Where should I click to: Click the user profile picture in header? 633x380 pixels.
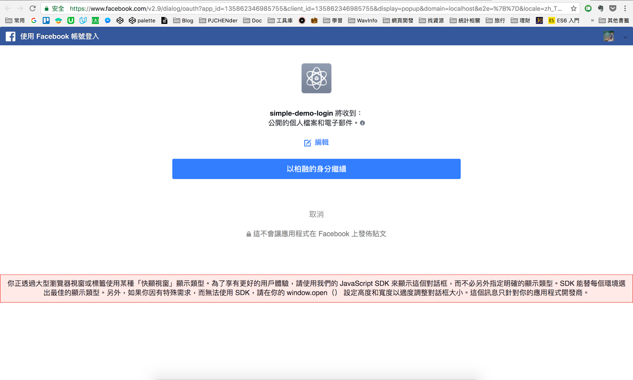[608, 36]
